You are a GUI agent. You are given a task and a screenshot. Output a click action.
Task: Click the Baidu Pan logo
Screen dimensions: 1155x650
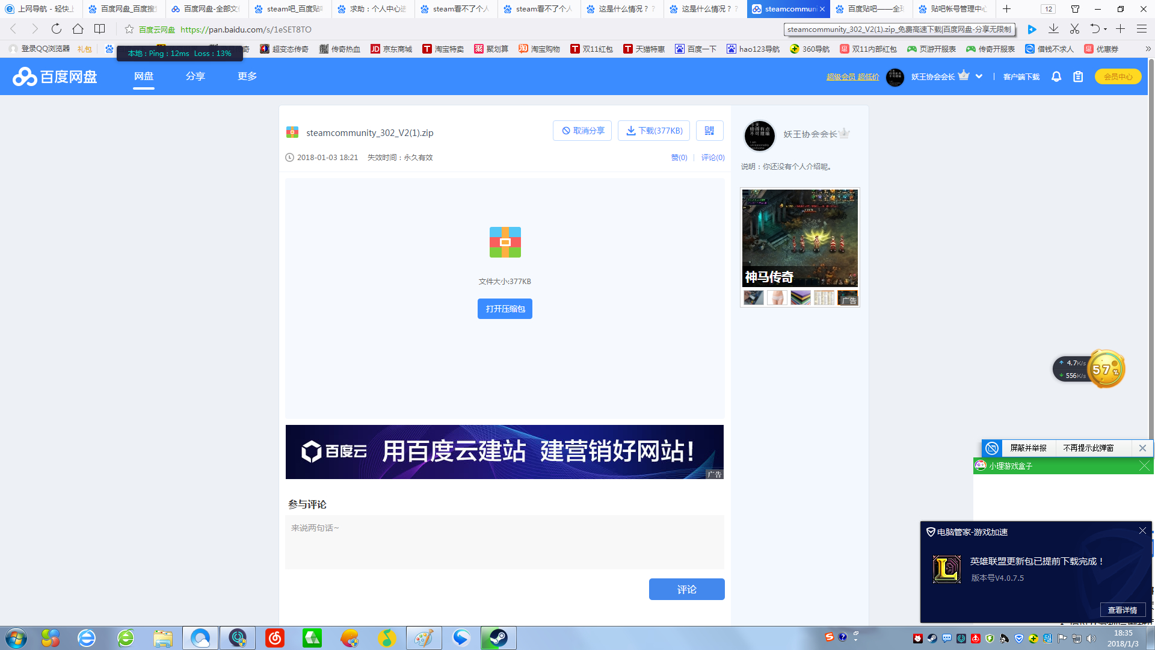pos(55,76)
